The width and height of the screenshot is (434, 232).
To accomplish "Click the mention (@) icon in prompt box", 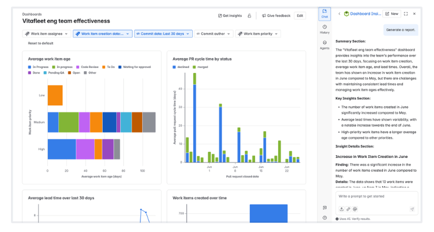I will point(355,209).
